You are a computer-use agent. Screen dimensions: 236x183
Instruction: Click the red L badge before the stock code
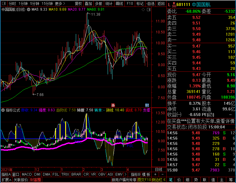click(x=169, y=5)
